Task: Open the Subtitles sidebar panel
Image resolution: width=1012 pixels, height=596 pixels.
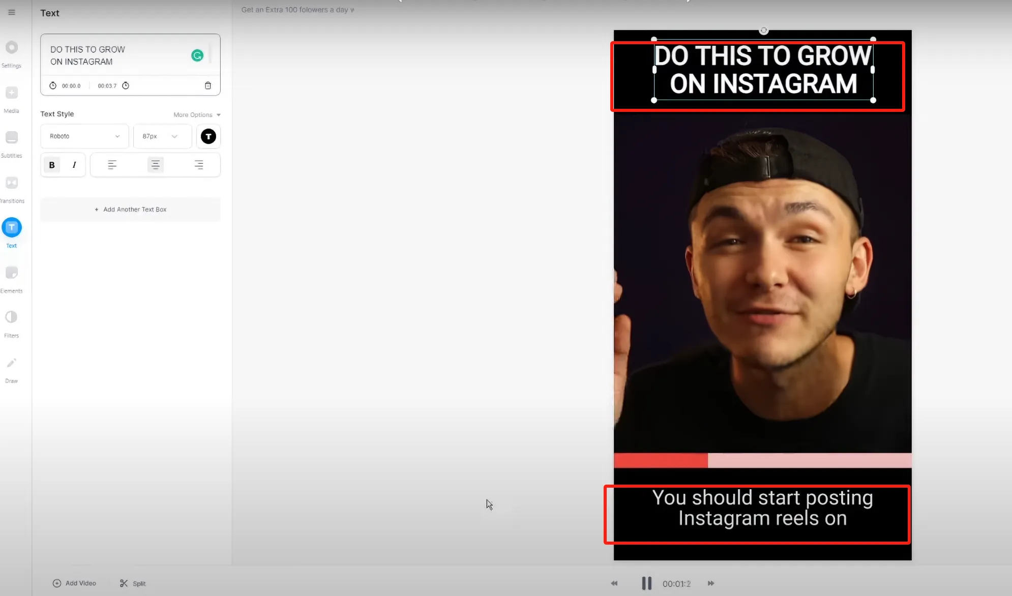Action: pyautogui.click(x=11, y=144)
